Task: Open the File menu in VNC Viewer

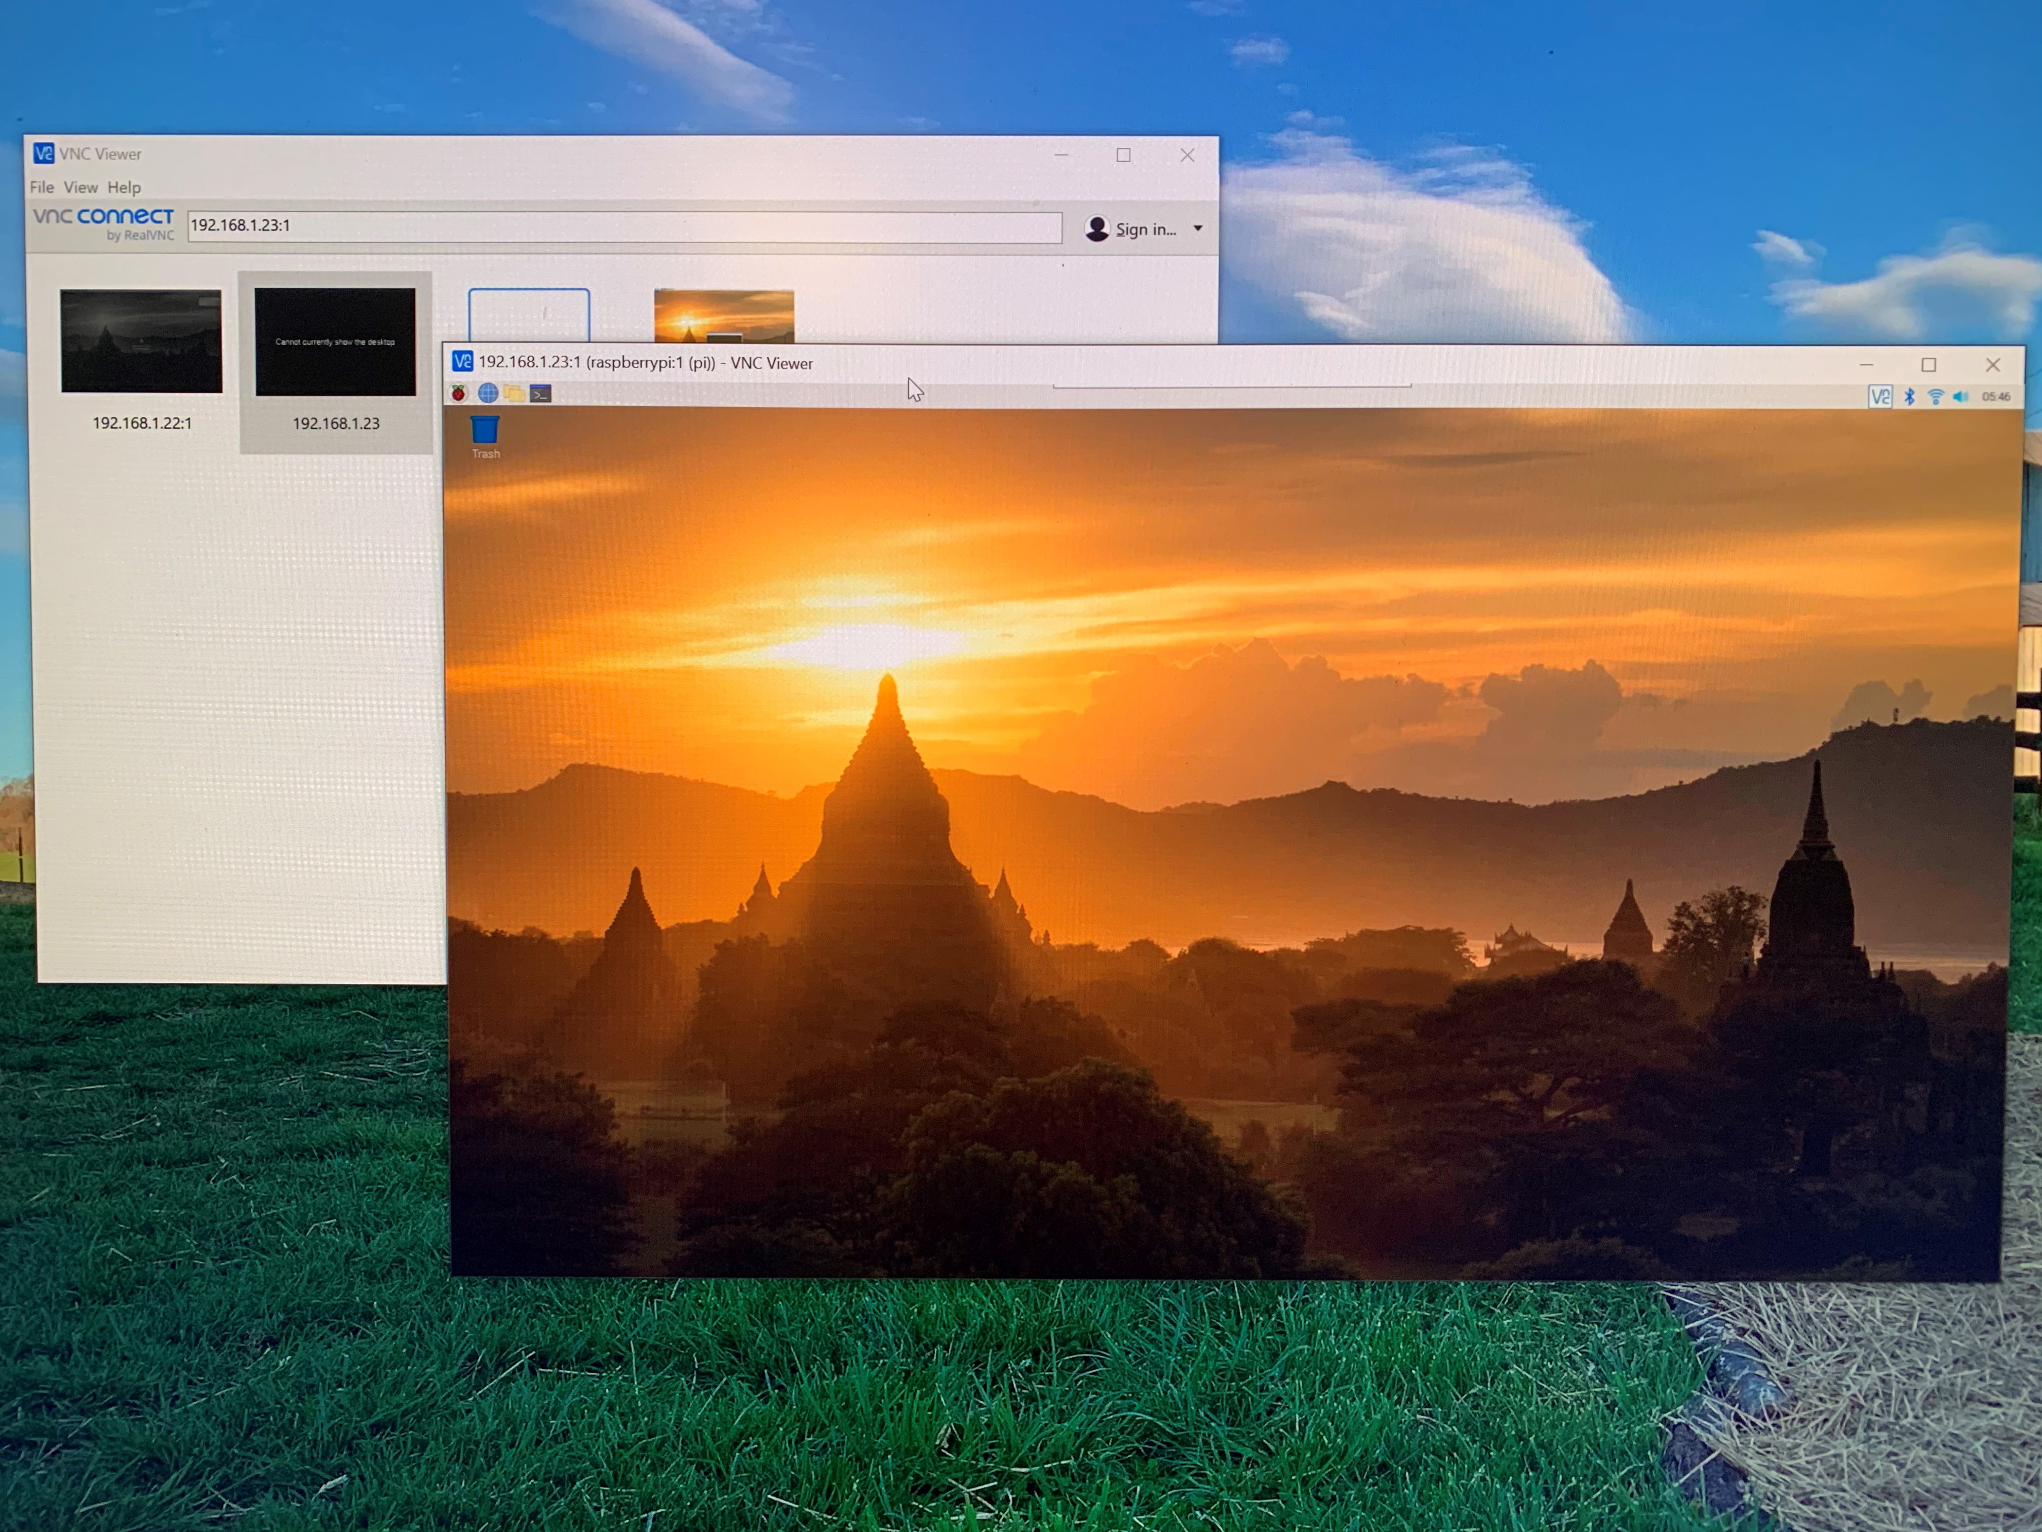Action: pyautogui.click(x=42, y=186)
